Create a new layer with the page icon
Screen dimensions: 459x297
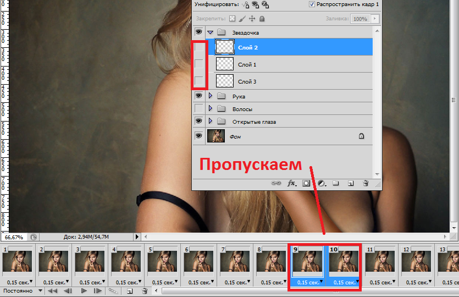pos(351,183)
